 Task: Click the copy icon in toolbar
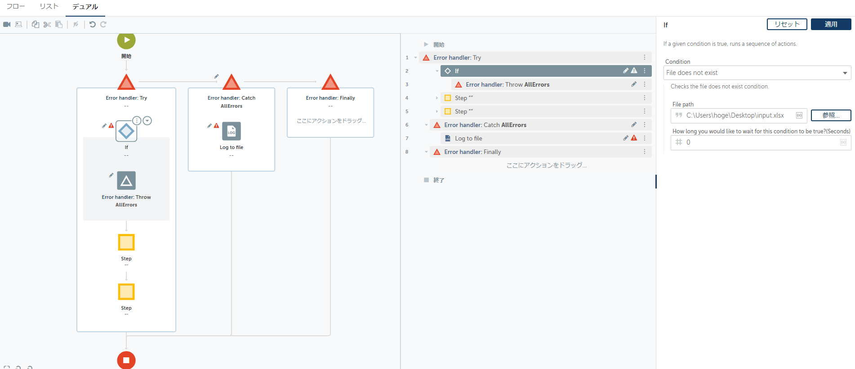tap(36, 24)
